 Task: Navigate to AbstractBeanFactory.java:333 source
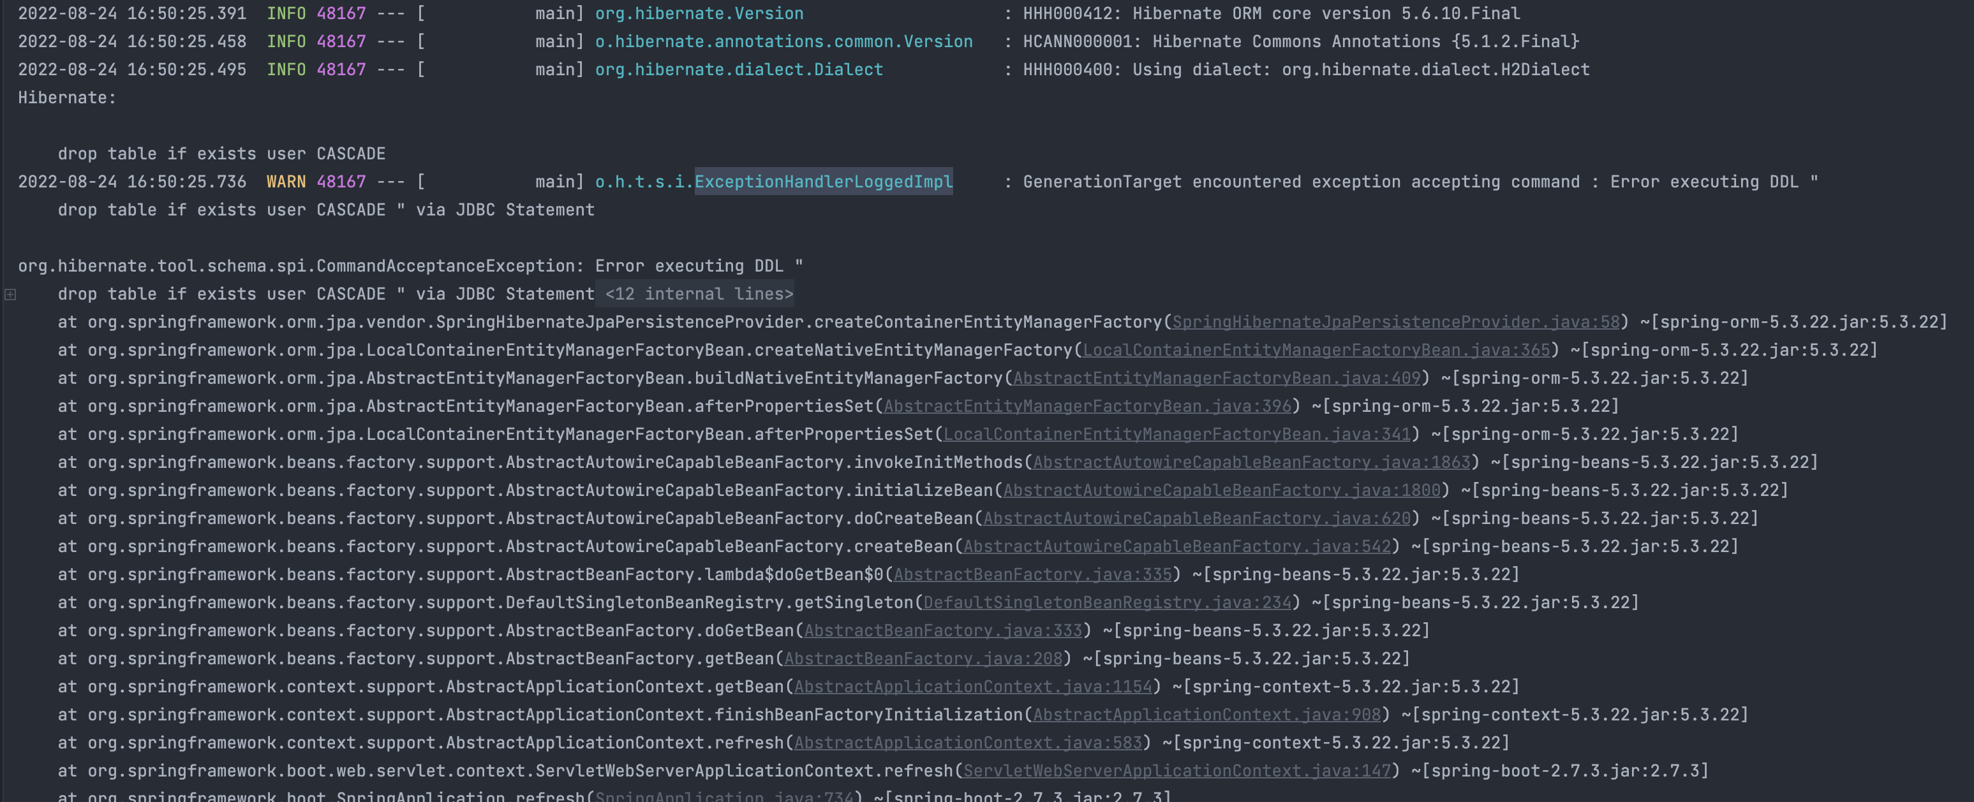[942, 631]
